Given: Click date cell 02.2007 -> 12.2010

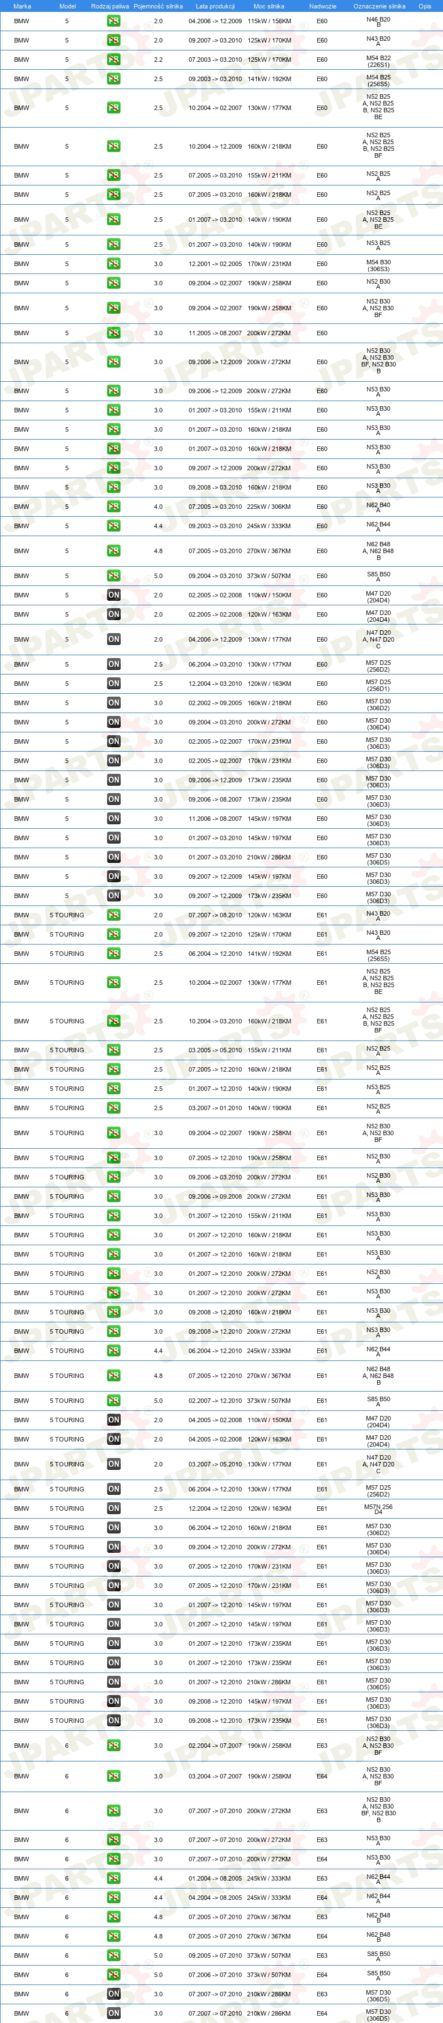Looking at the screenshot, I should pyautogui.click(x=215, y=1400).
